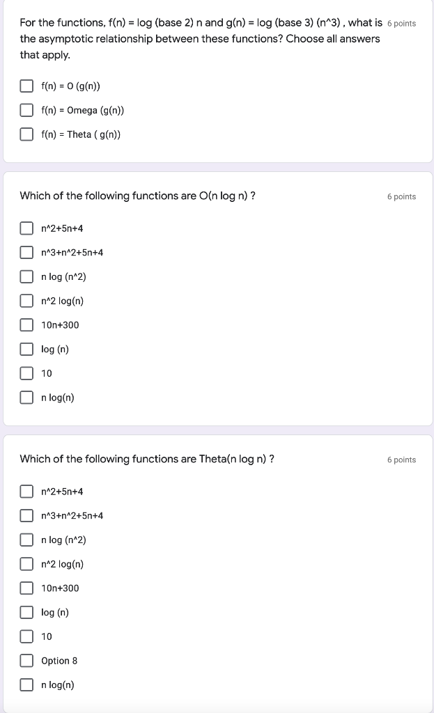The image size is (434, 713).
Task: Select log (n) for the O(n log n) question
Action: 26,349
